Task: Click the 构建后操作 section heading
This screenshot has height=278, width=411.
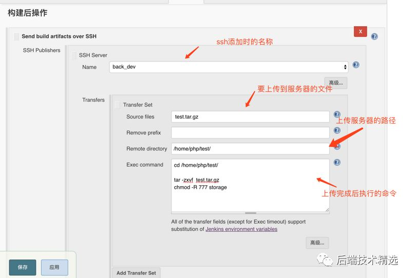Action: (x=28, y=12)
